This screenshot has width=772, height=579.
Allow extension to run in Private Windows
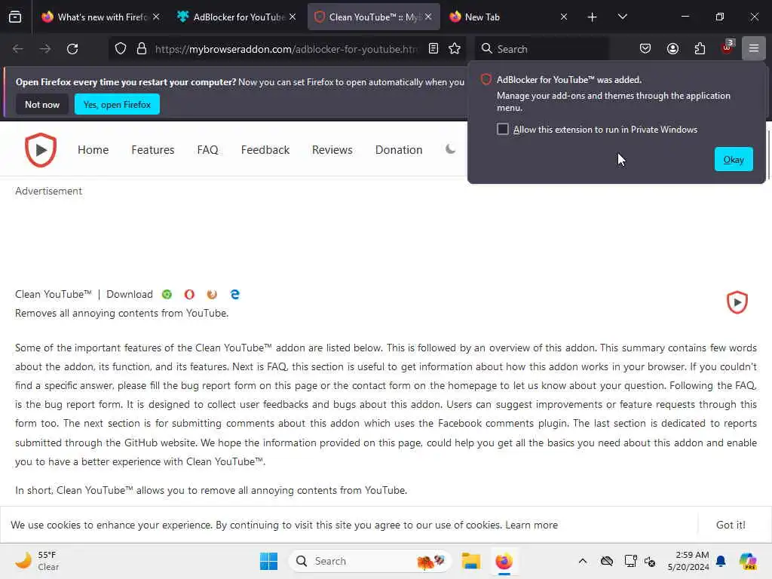502,129
